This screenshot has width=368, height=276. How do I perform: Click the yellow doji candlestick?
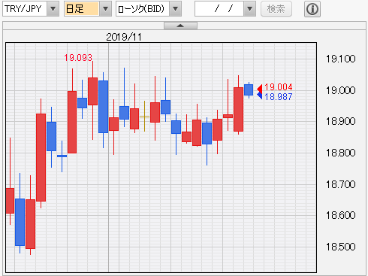coord(144,117)
